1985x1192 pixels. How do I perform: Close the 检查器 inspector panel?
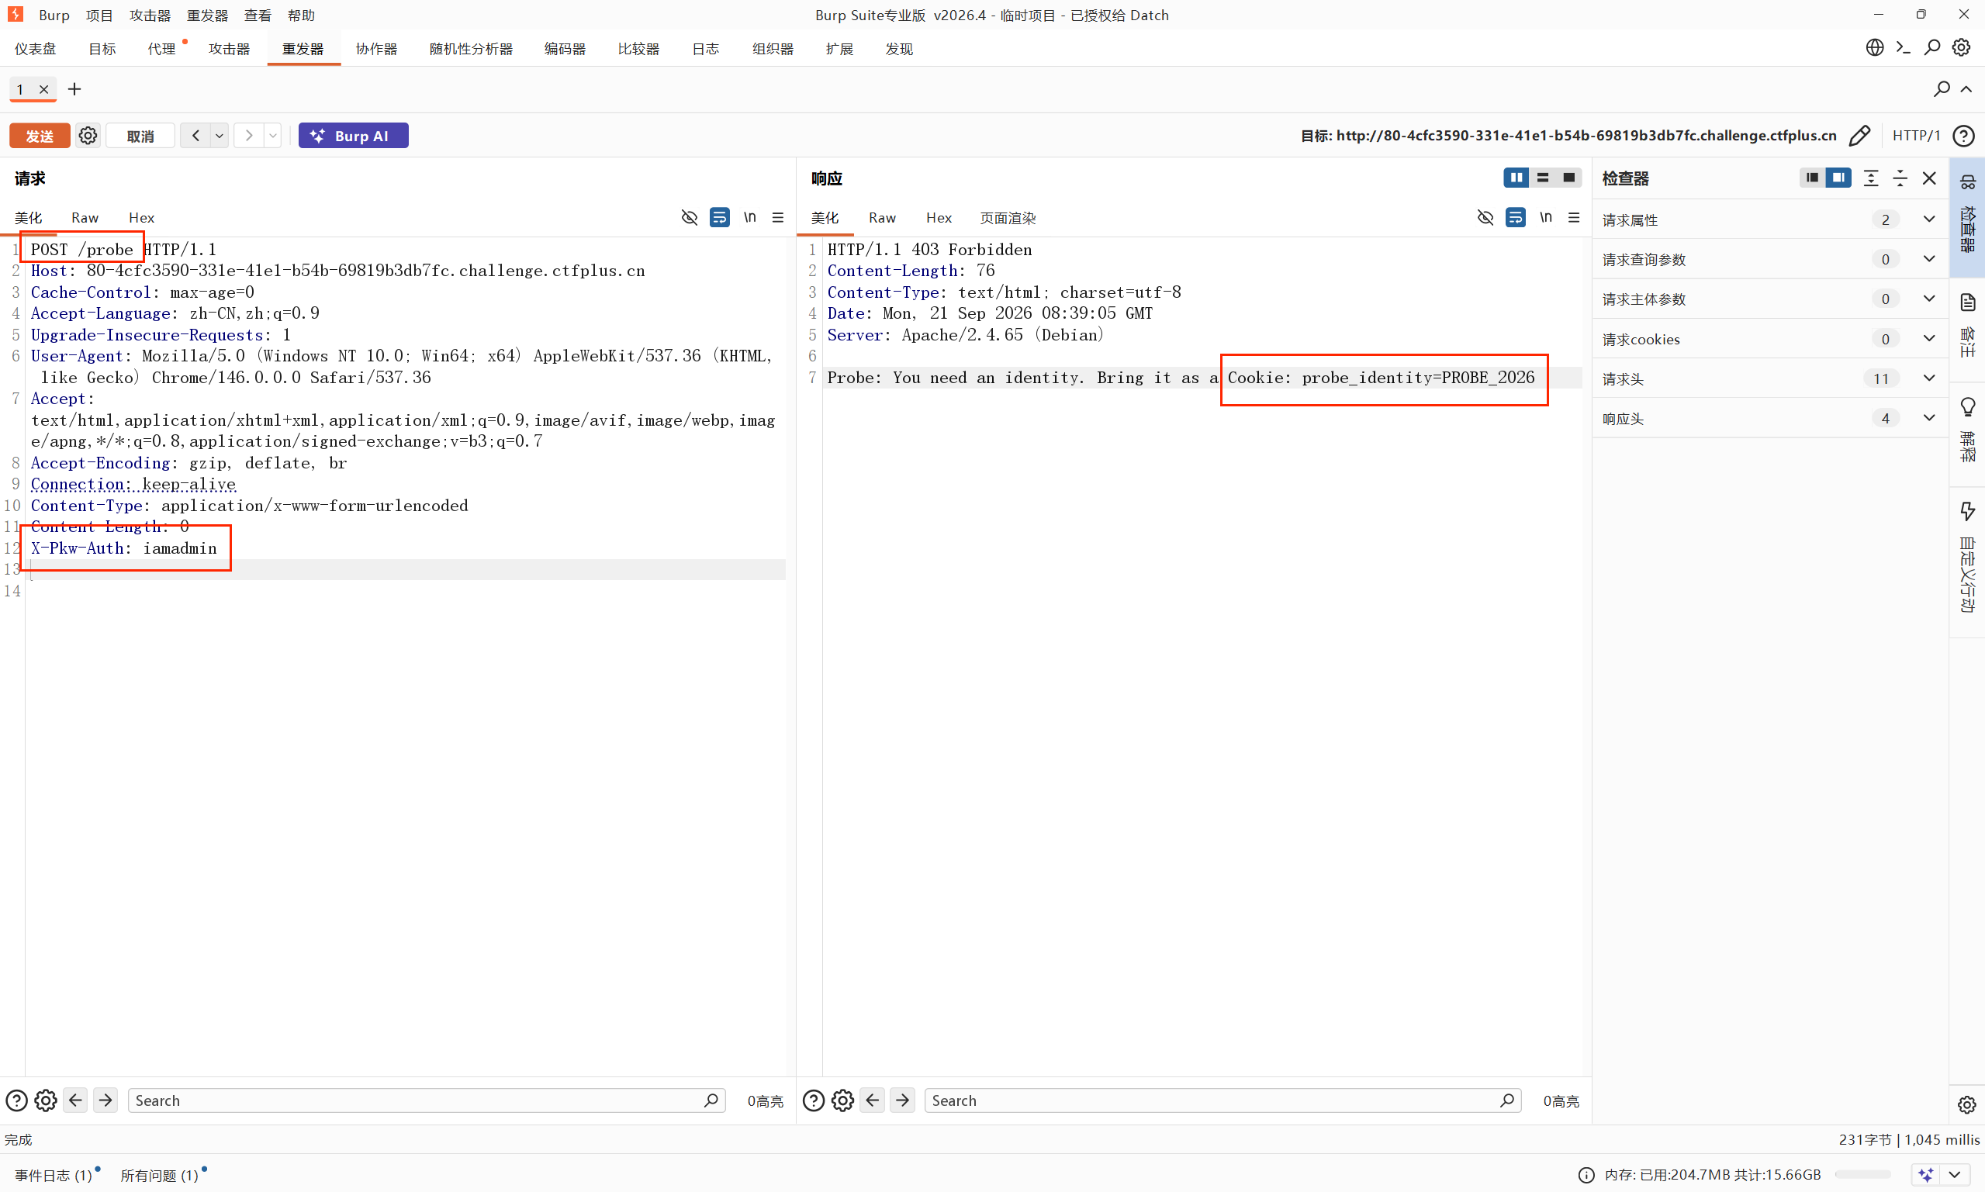pos(1929,178)
